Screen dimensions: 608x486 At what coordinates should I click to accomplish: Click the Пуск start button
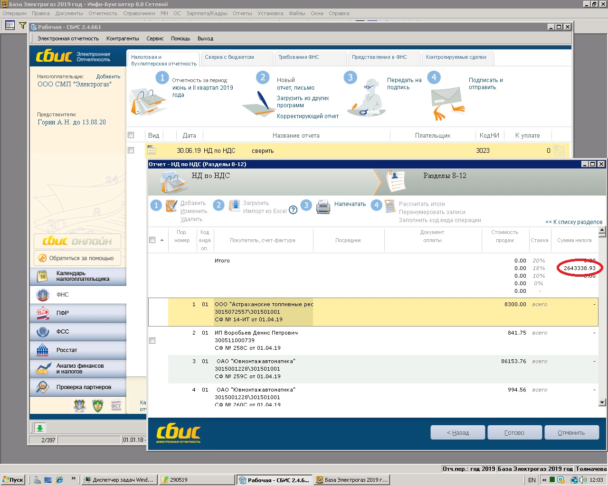pyautogui.click(x=12, y=480)
